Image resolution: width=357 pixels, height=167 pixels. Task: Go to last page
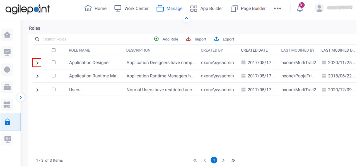[233, 160]
